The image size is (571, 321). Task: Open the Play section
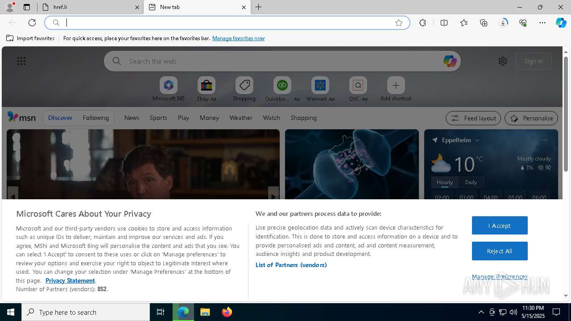183,118
